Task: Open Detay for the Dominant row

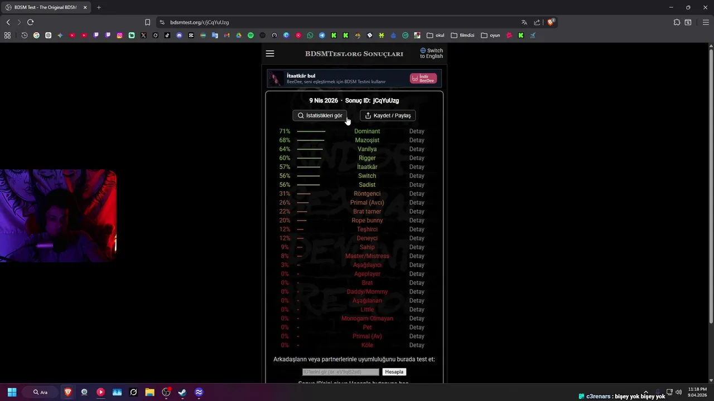Action: (x=417, y=131)
